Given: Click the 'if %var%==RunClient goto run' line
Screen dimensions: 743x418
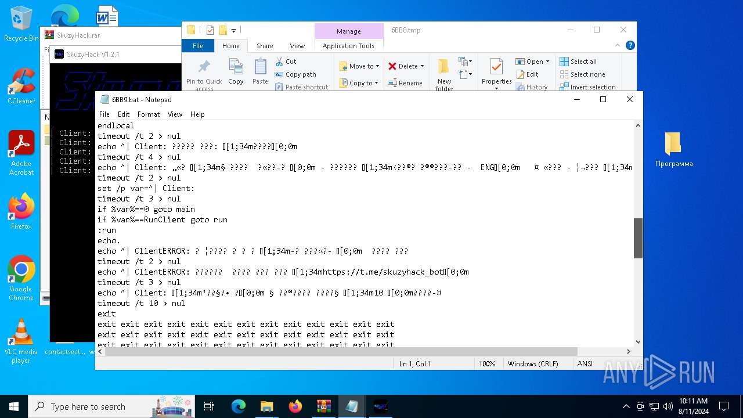Looking at the screenshot, I should (x=163, y=219).
